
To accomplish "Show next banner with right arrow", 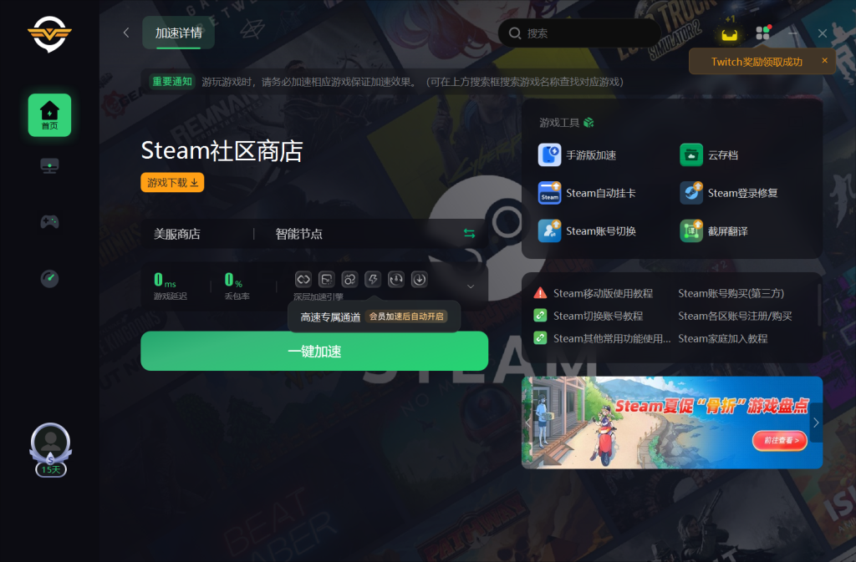I will point(816,423).
